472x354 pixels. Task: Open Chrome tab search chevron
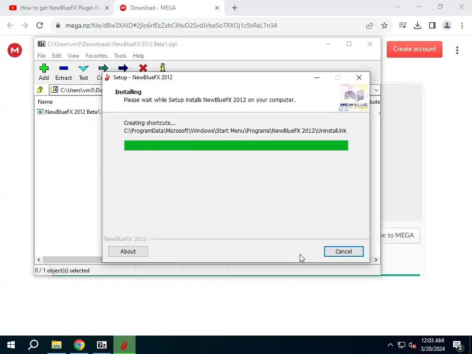click(398, 6)
